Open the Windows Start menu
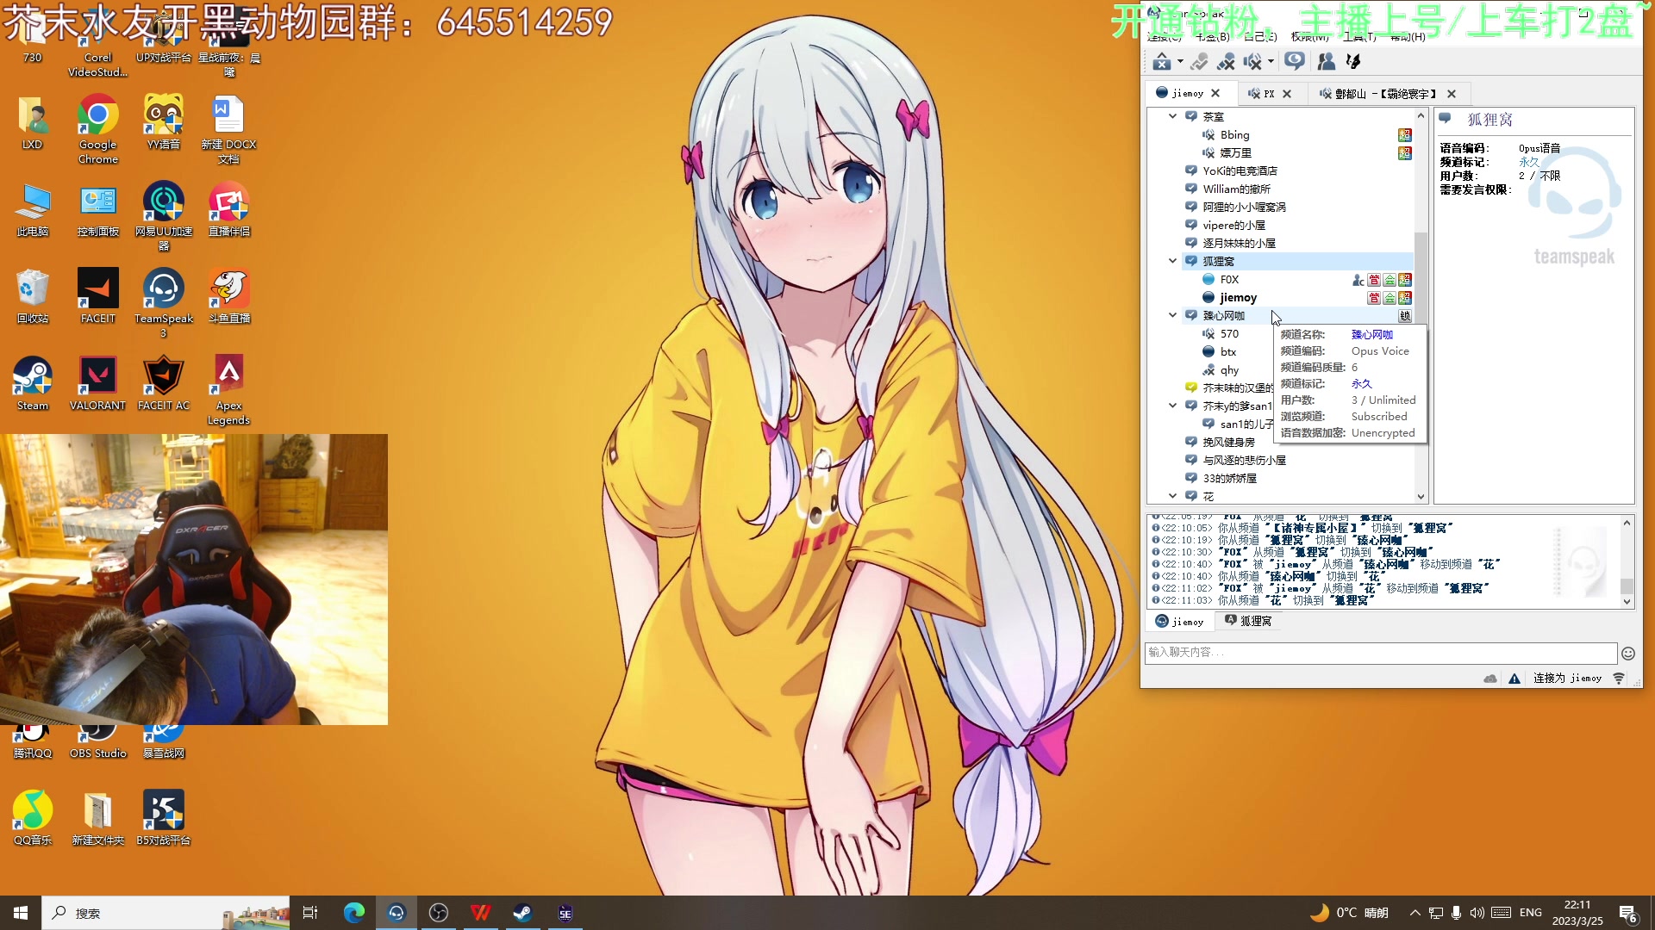 21,913
